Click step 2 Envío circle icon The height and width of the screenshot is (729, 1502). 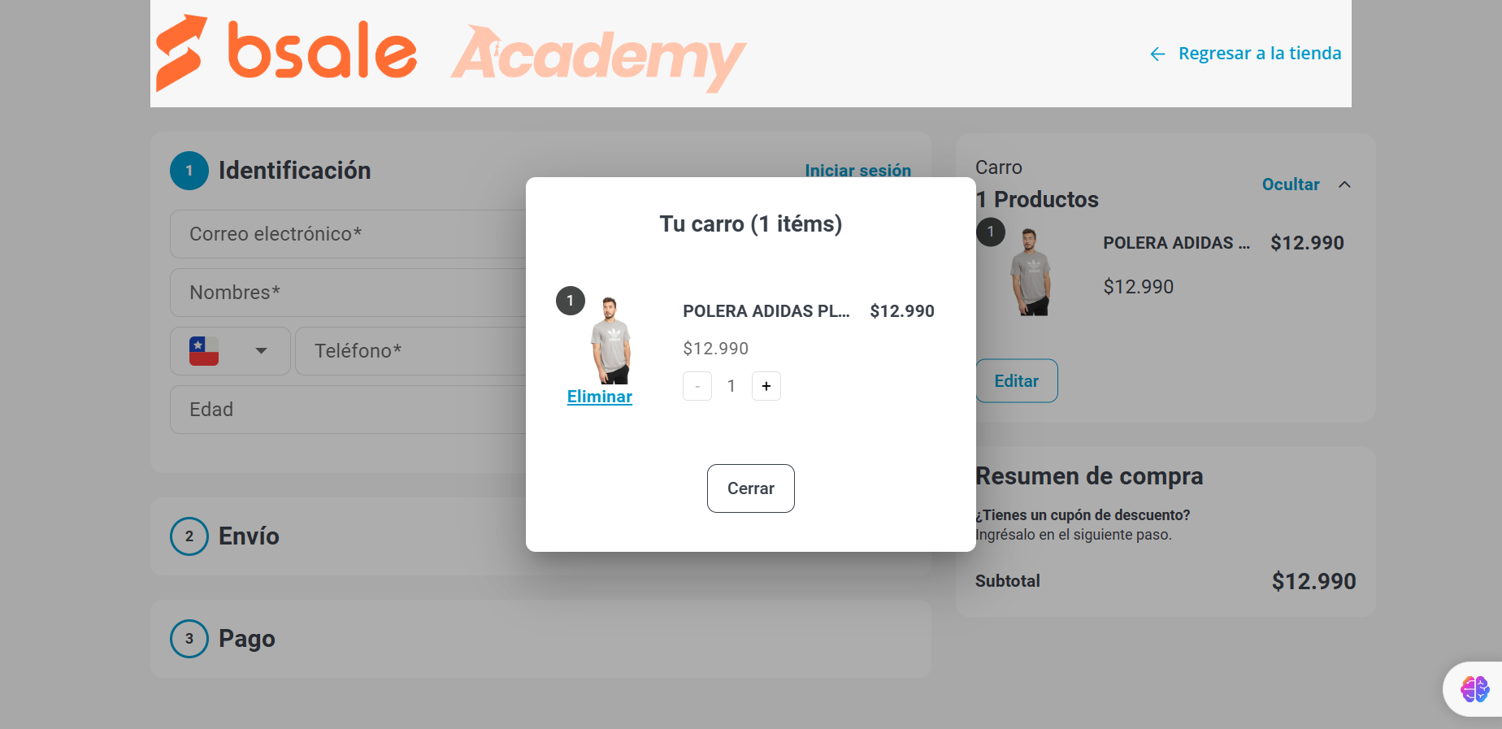click(x=189, y=536)
